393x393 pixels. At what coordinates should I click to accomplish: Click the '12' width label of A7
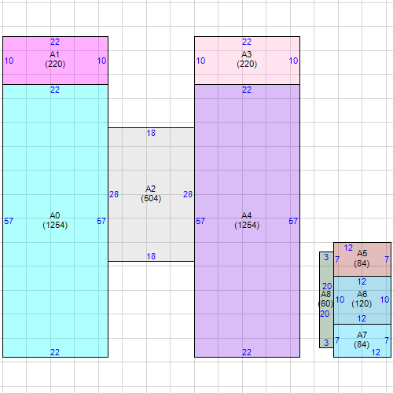click(376, 352)
